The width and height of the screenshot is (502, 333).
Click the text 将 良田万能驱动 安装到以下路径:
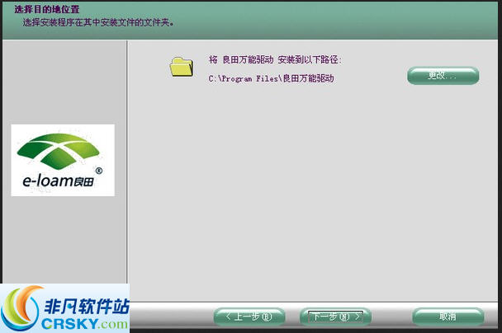pyautogui.click(x=275, y=59)
